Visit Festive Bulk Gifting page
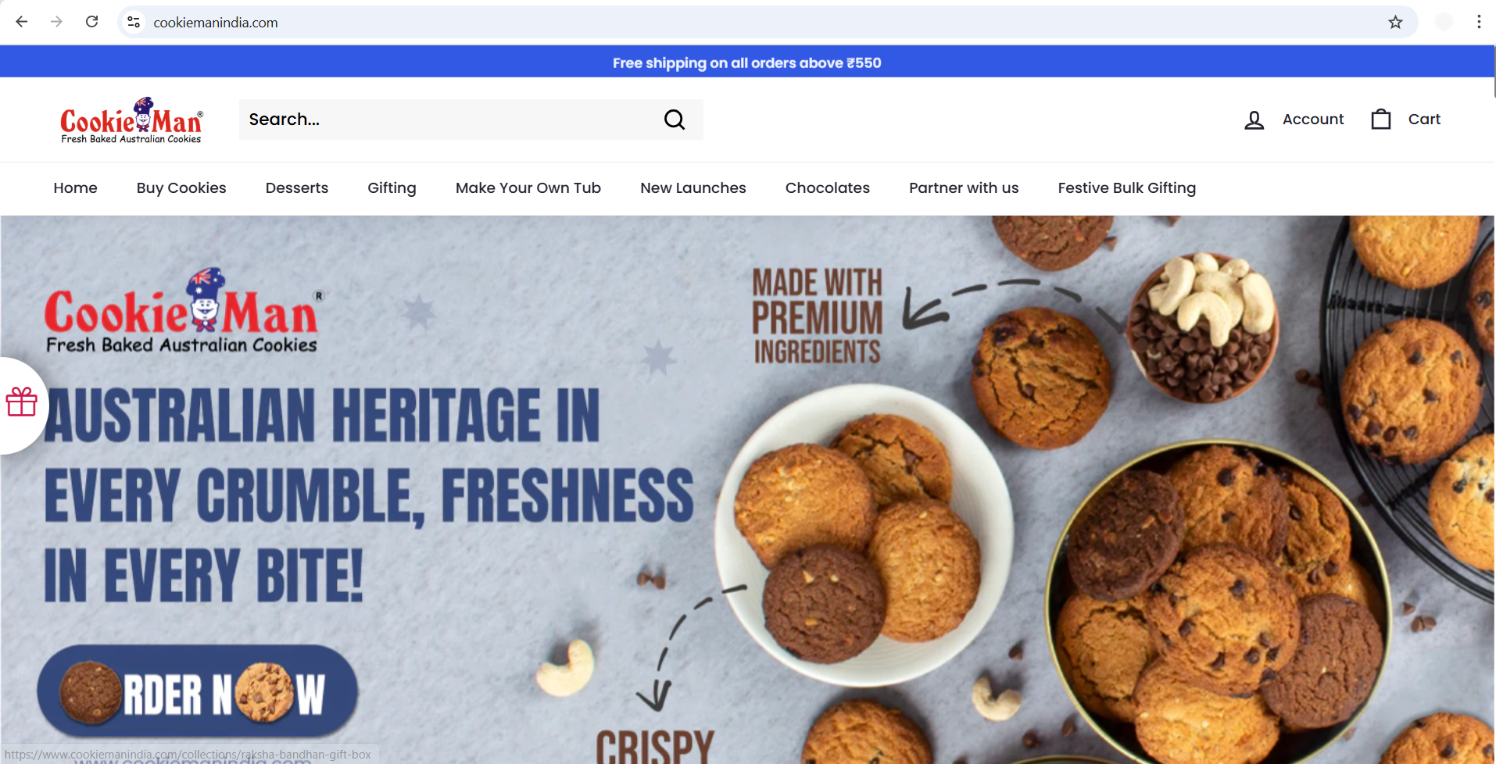Screen dimensions: 1496x764 [1126, 187]
